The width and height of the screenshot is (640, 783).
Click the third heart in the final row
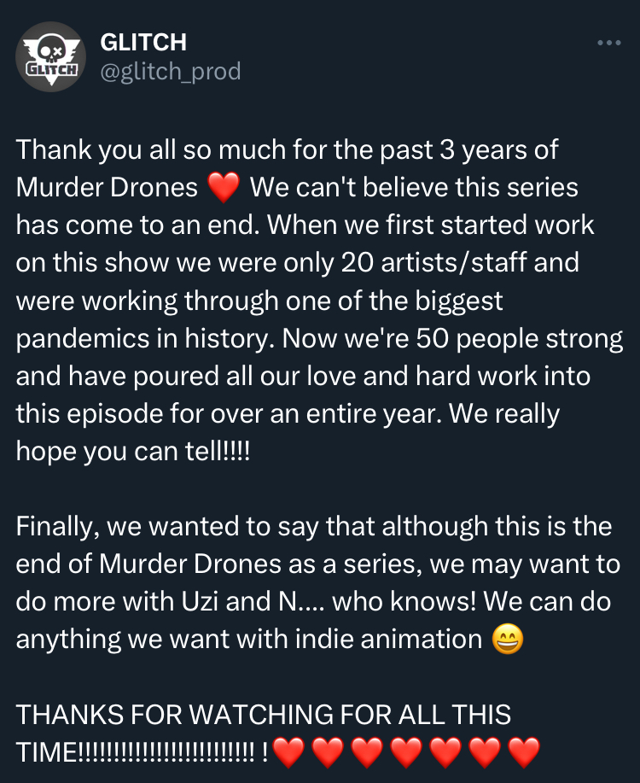pyautogui.click(x=368, y=752)
